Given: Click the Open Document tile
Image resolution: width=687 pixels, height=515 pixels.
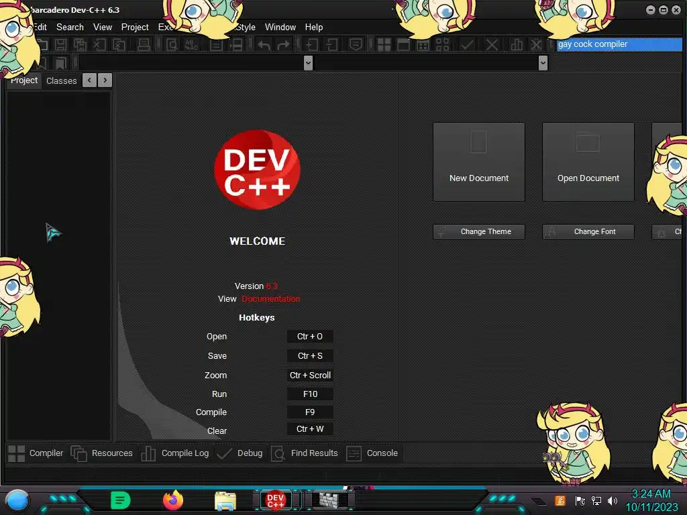Looking at the screenshot, I should point(588,162).
